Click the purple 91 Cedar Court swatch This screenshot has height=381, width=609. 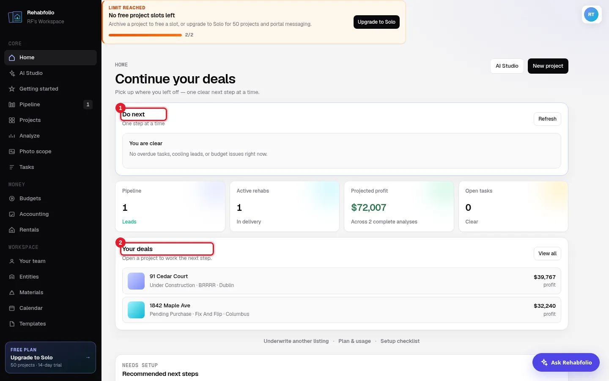tap(136, 281)
